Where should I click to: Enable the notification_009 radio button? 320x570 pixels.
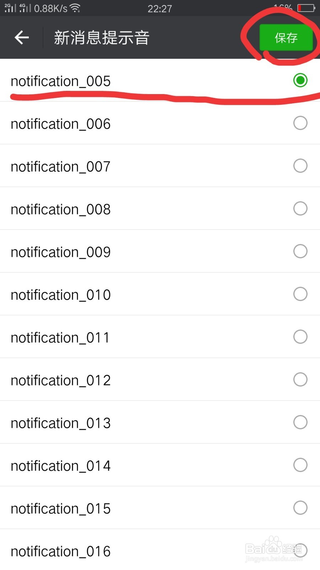[x=300, y=251]
